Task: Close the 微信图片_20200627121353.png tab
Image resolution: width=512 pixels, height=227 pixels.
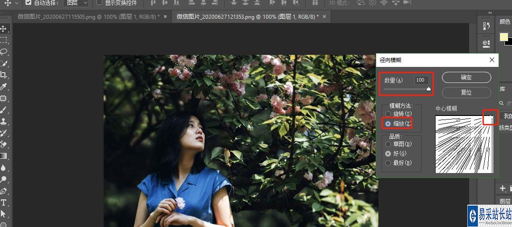Action: (x=324, y=17)
